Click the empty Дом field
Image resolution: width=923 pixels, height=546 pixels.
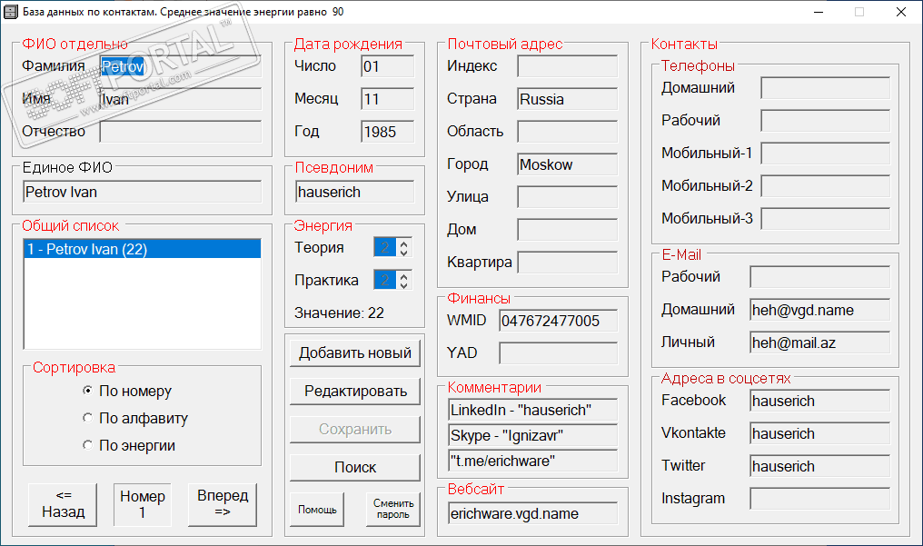(x=568, y=230)
